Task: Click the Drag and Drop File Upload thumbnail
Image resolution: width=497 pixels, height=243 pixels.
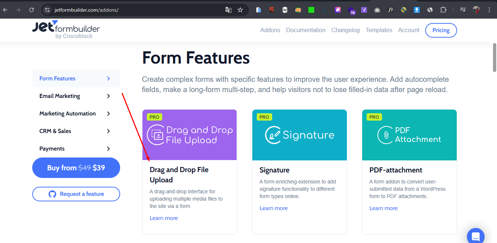Action: pos(190,135)
